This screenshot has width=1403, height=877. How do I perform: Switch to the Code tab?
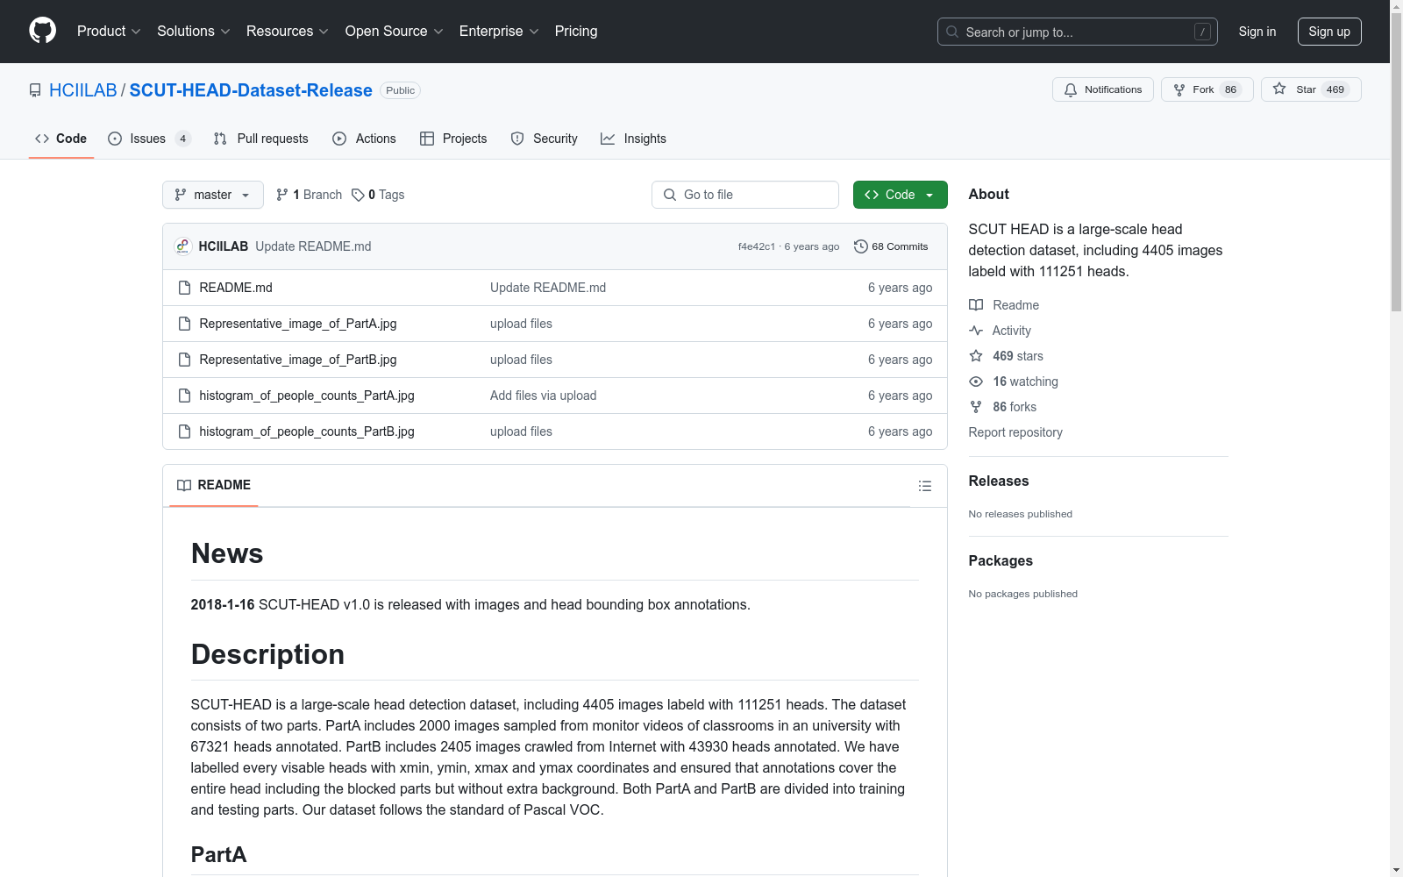pos(61,139)
